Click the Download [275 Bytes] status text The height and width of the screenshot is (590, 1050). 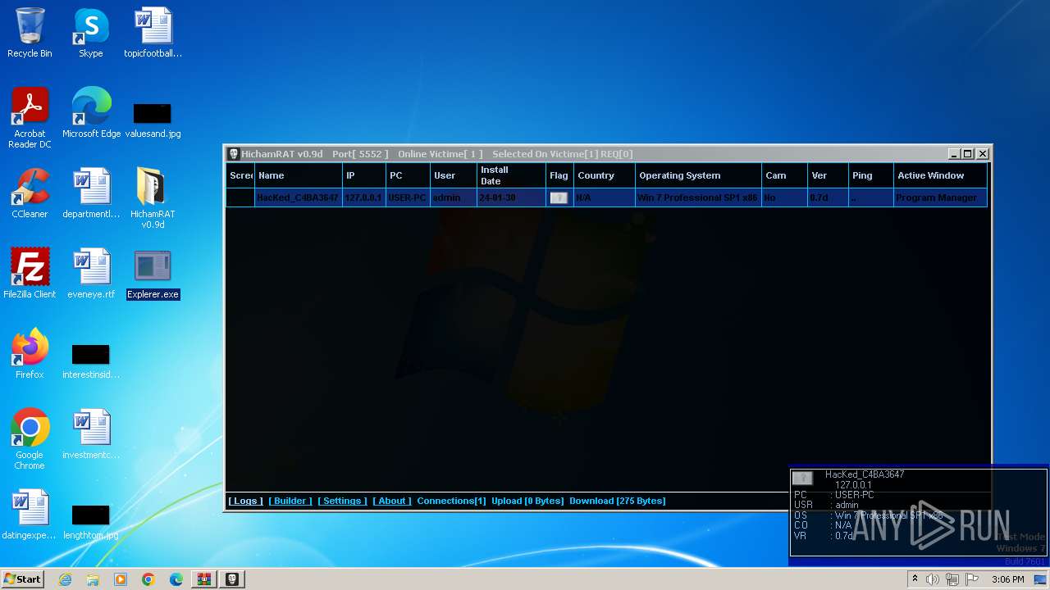pyautogui.click(x=617, y=501)
